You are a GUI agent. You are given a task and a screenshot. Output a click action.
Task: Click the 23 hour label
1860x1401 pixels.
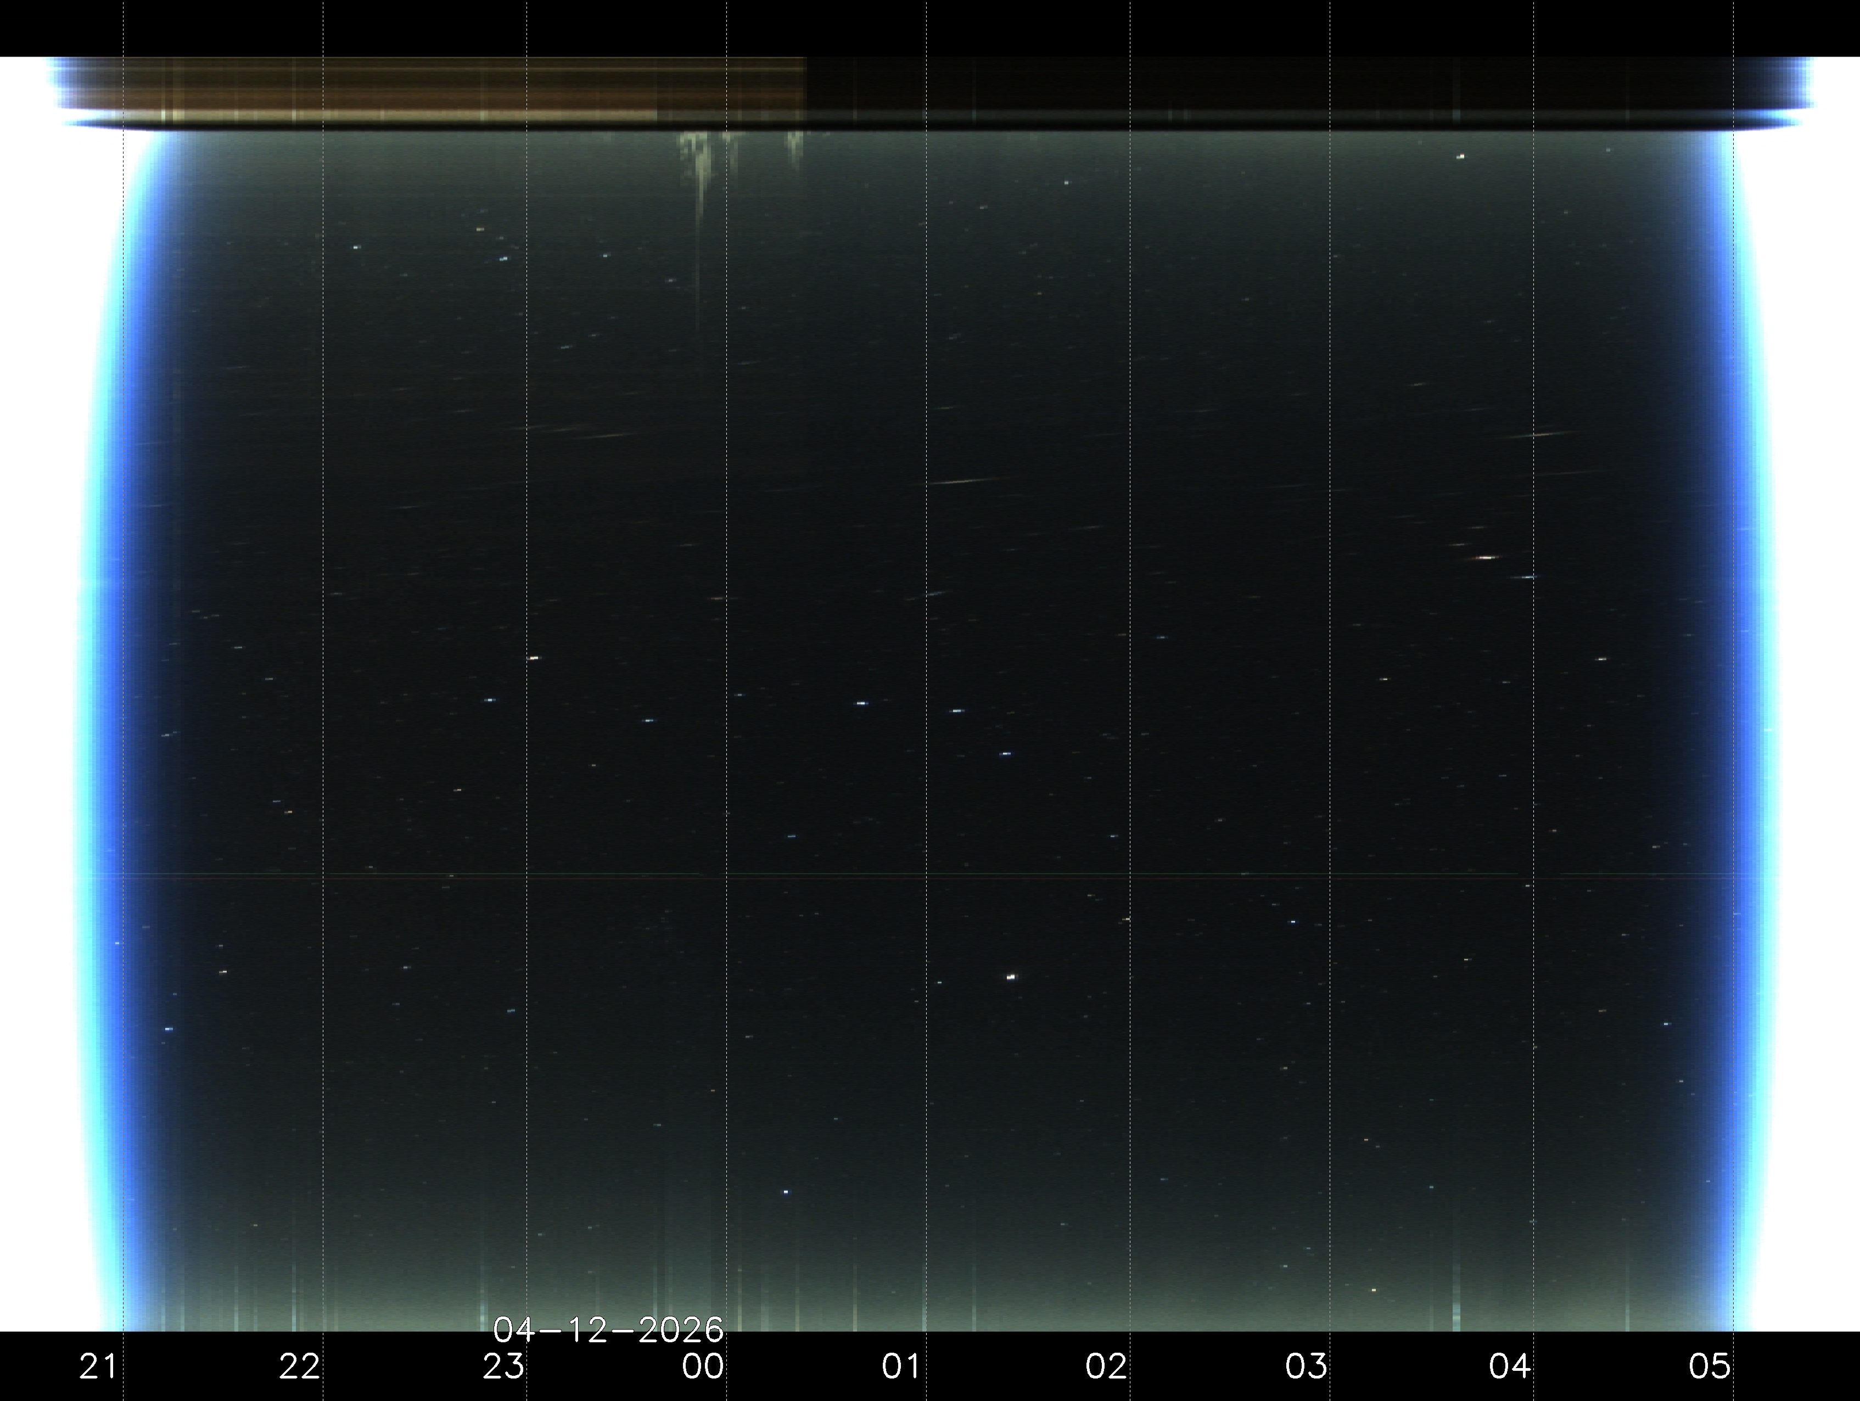click(x=502, y=1366)
